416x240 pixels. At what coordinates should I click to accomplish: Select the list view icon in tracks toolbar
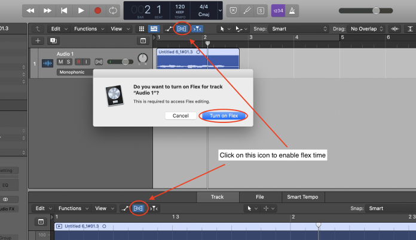point(154,29)
